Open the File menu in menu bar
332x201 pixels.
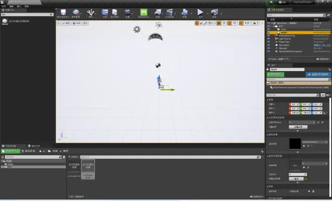[4, 7]
